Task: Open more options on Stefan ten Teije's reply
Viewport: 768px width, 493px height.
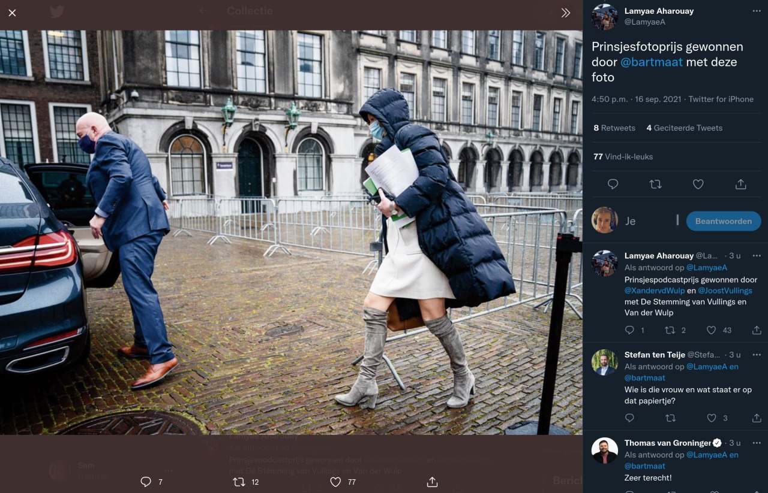Action: click(757, 355)
